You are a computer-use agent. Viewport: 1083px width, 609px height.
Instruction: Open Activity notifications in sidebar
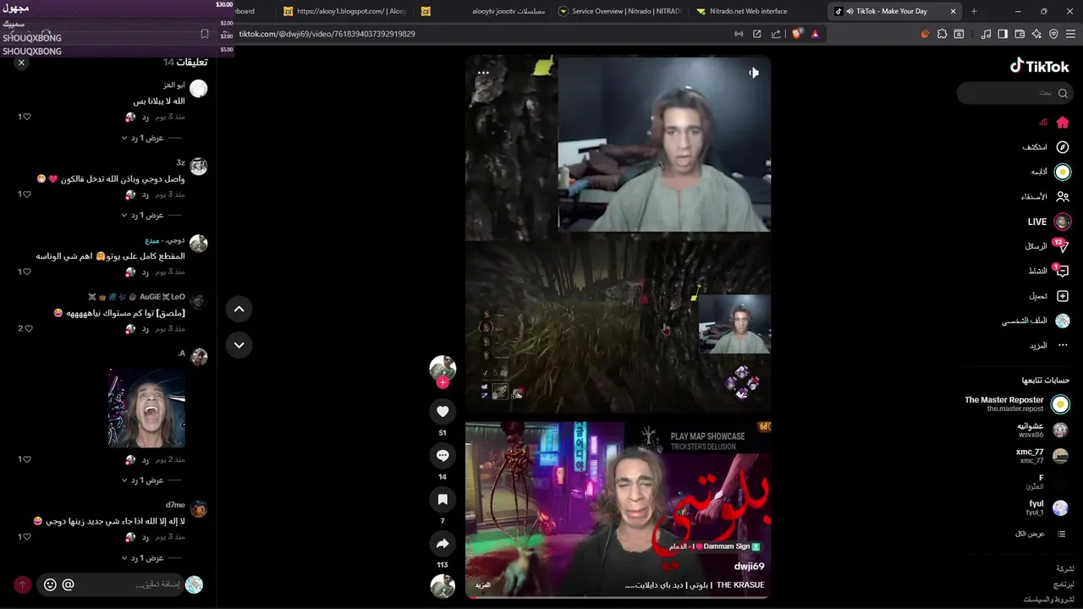1061,271
